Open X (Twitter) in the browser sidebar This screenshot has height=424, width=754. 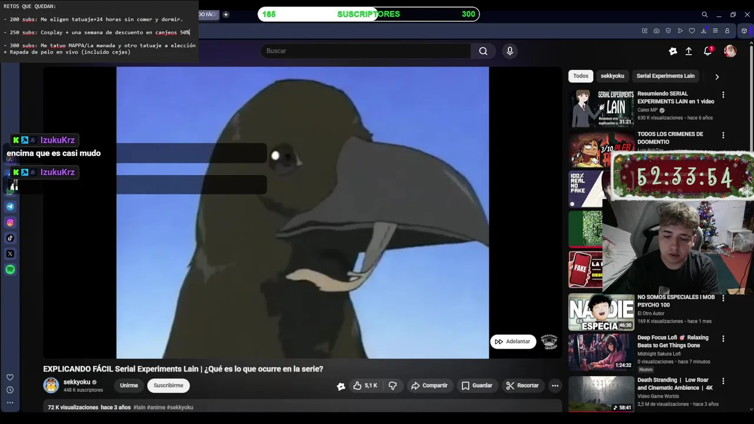10,254
